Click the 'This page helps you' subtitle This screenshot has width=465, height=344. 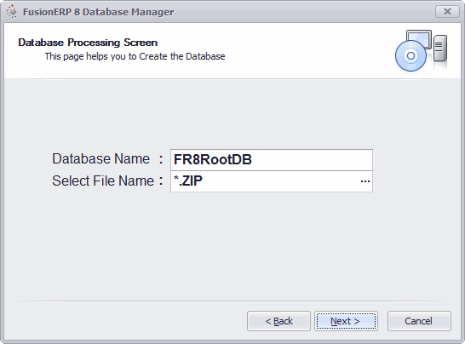pos(135,56)
